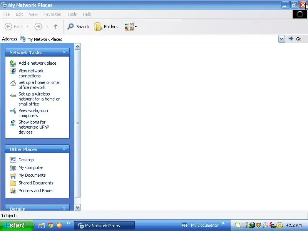Screen dimensions: 308x231
Task: Toggle the Folders pane
Action: coord(106,27)
